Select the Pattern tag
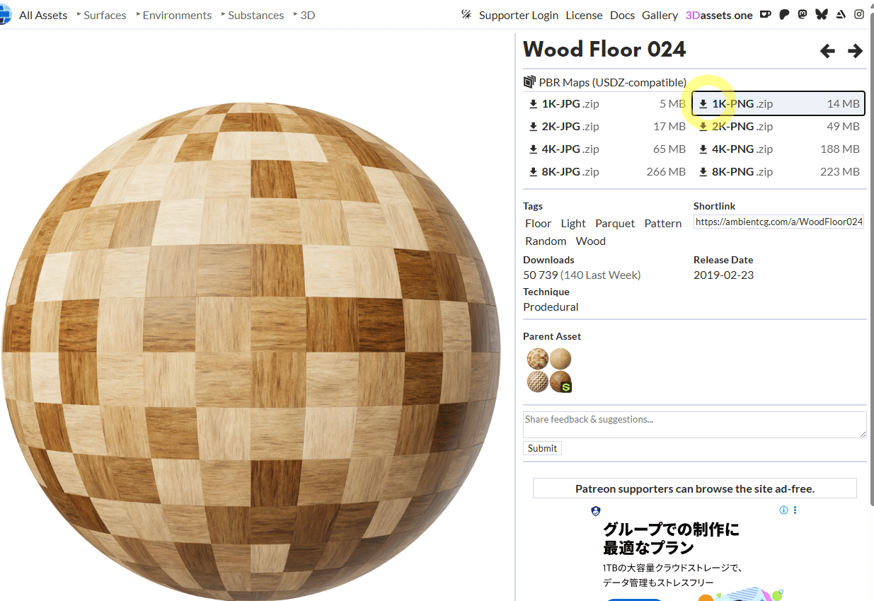The height and width of the screenshot is (601, 874). (663, 224)
